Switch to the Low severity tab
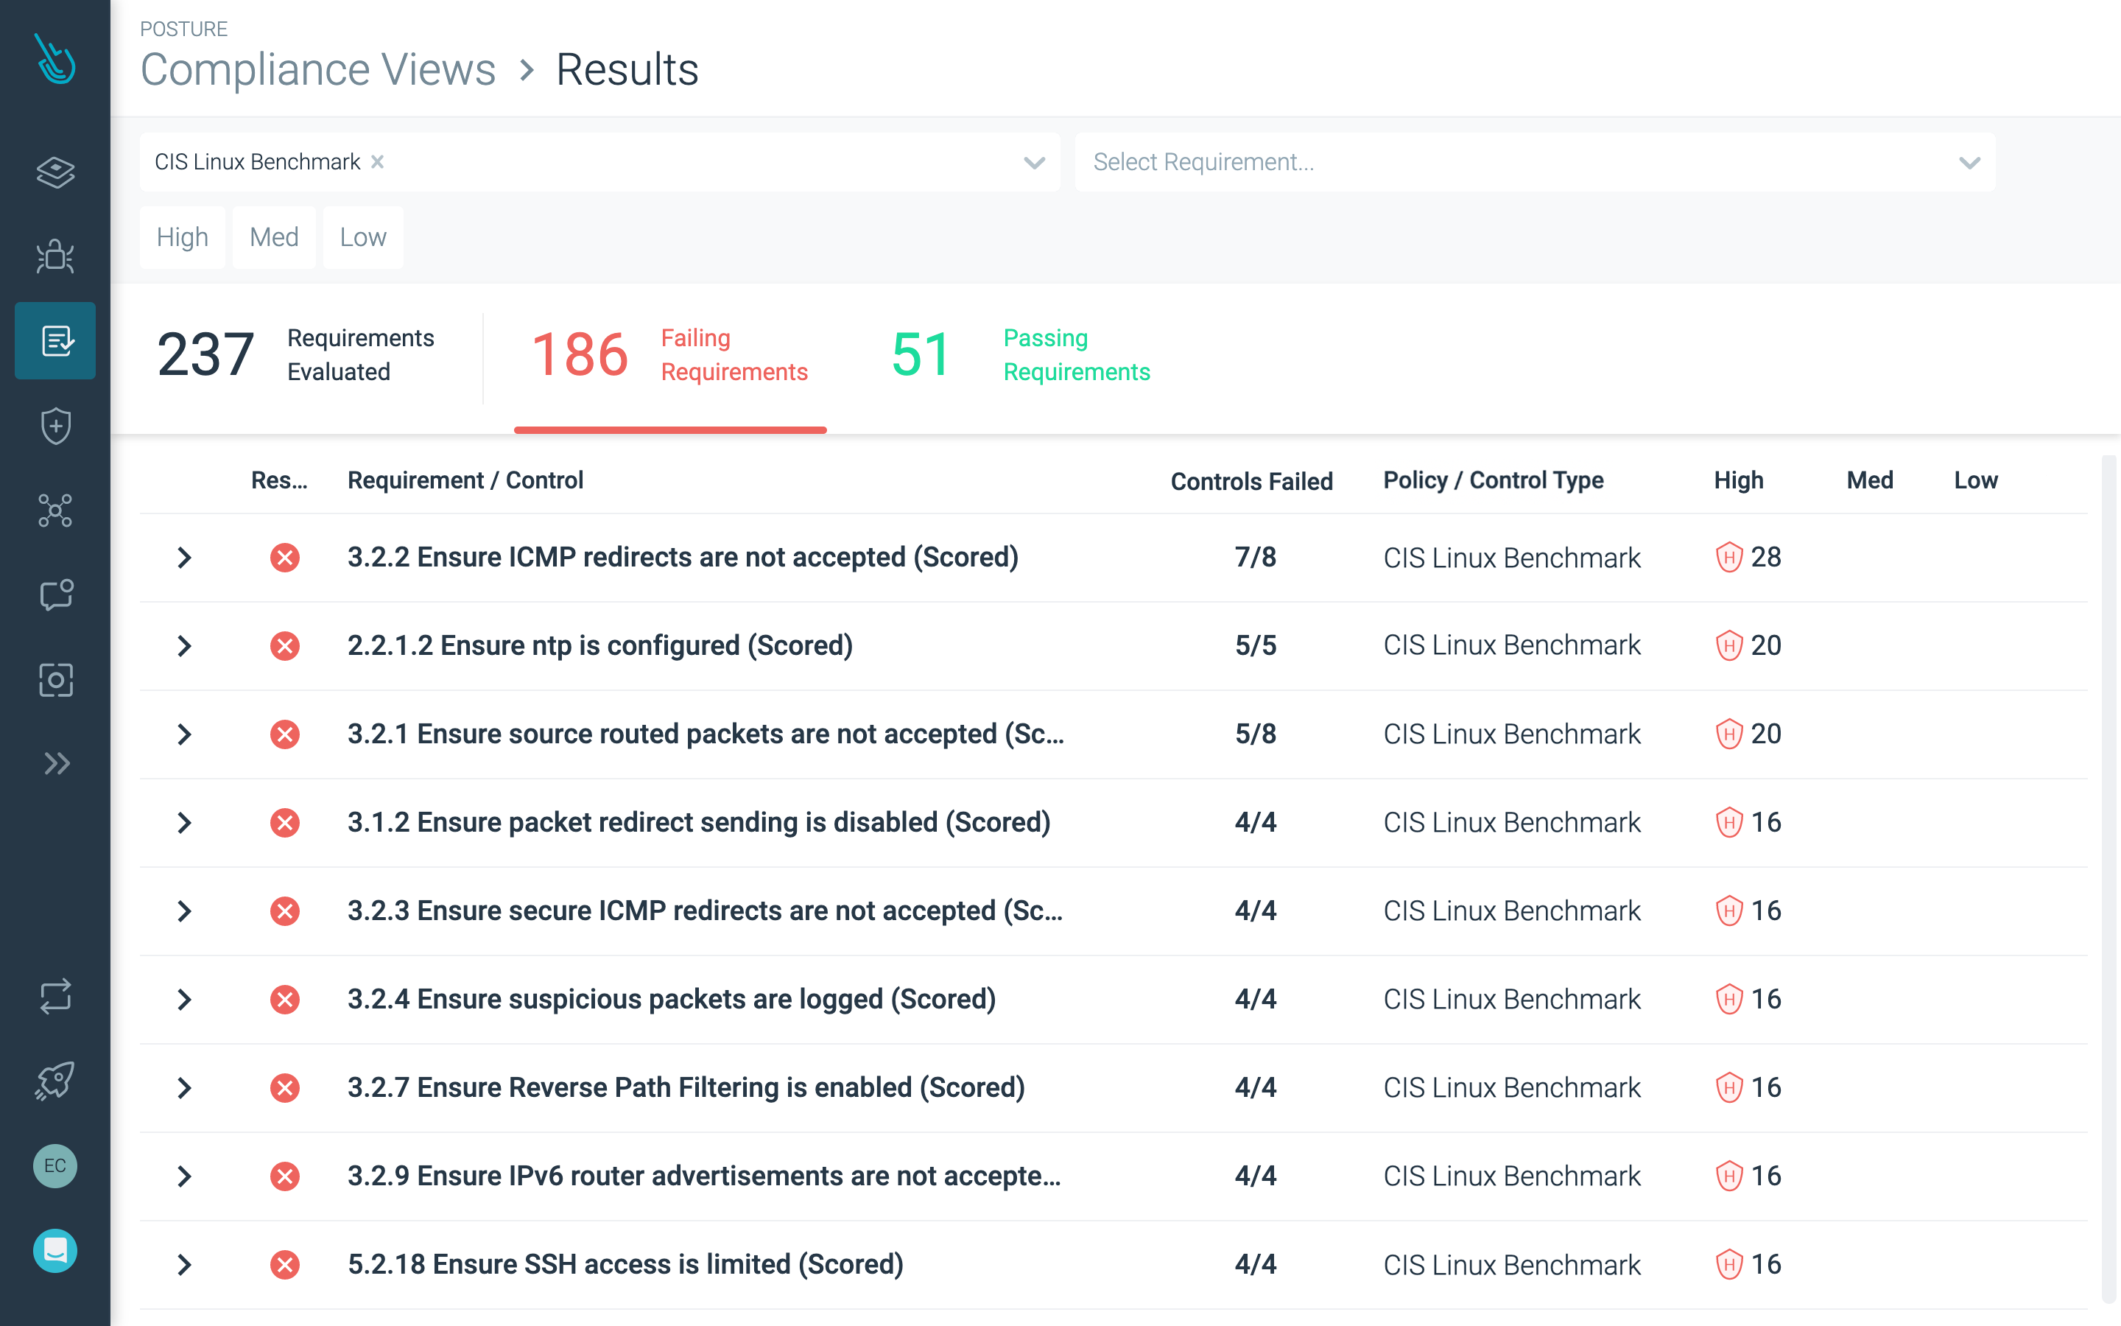This screenshot has height=1326, width=2121. point(362,235)
